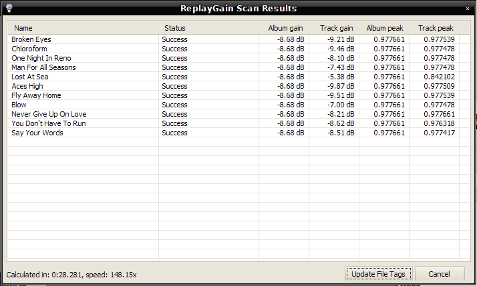Sort by the Album gain column header
Image resolution: width=477 pixels, height=286 pixels.
tap(285, 28)
